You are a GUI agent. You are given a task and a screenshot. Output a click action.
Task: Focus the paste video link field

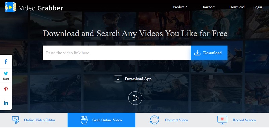point(117,53)
